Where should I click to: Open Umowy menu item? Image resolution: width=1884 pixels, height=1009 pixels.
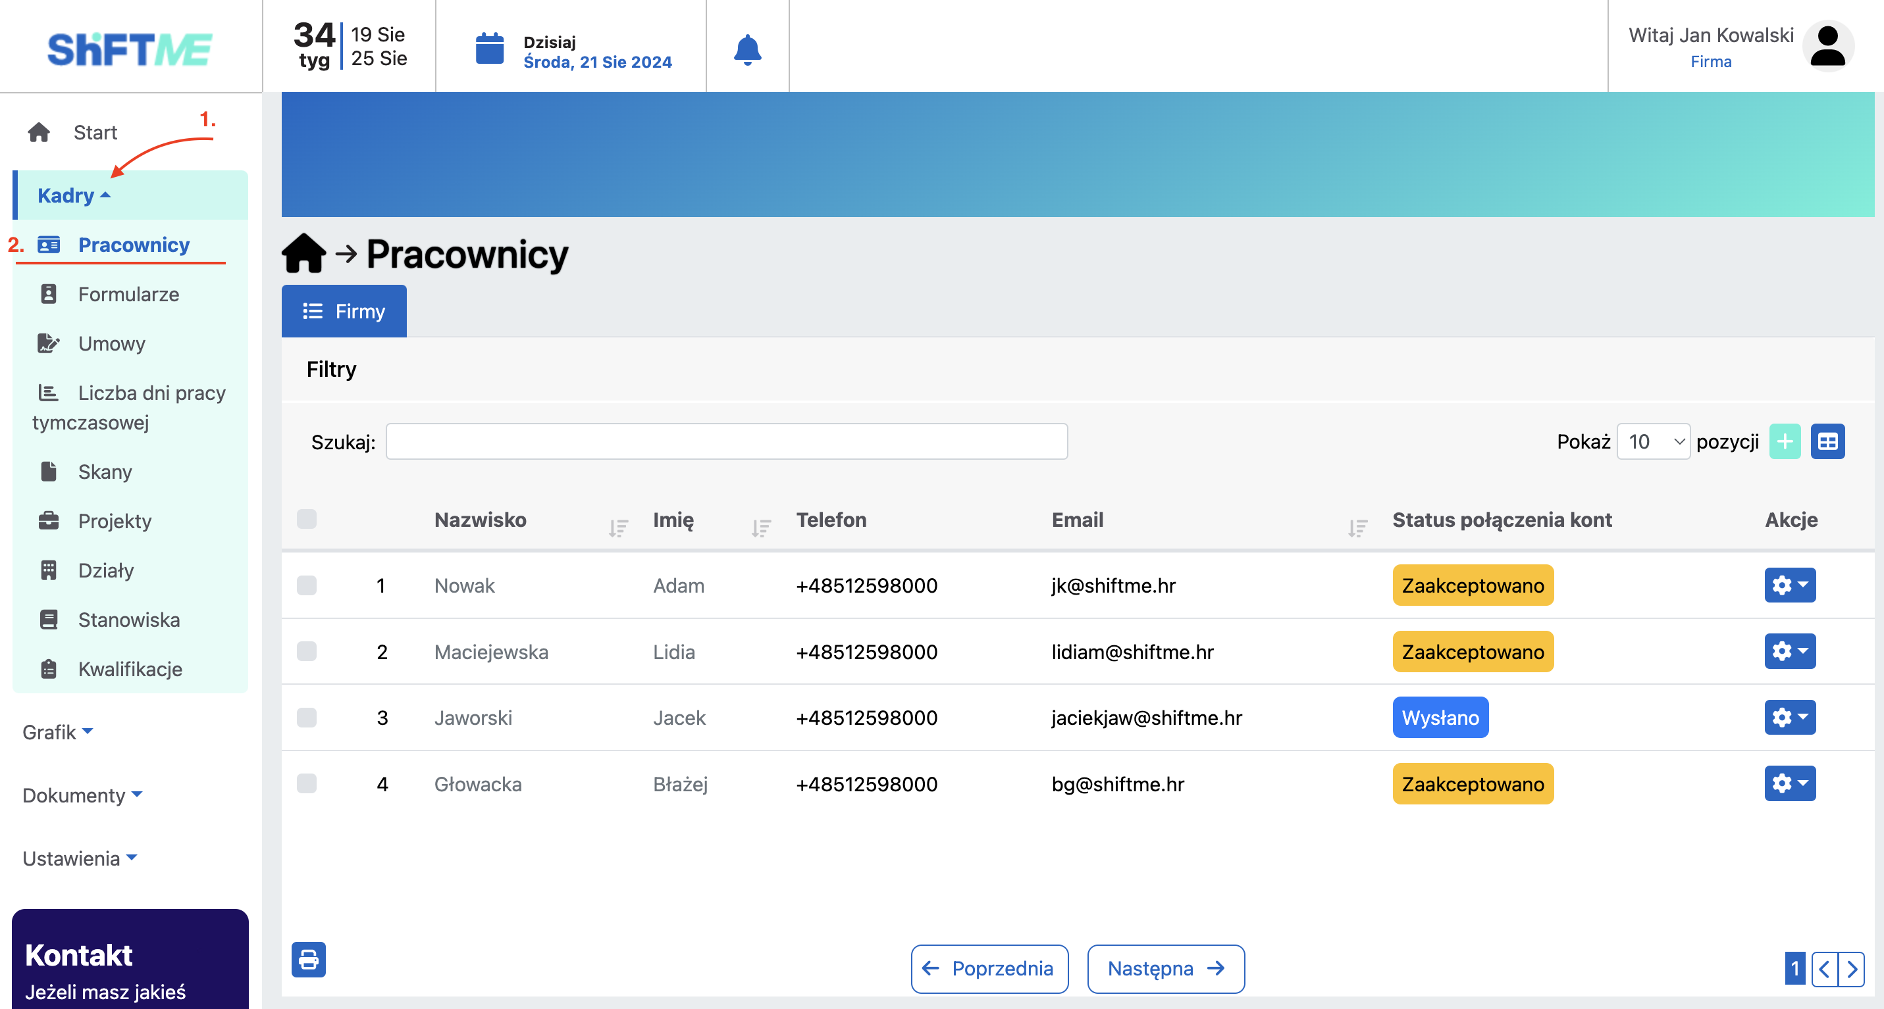(112, 343)
